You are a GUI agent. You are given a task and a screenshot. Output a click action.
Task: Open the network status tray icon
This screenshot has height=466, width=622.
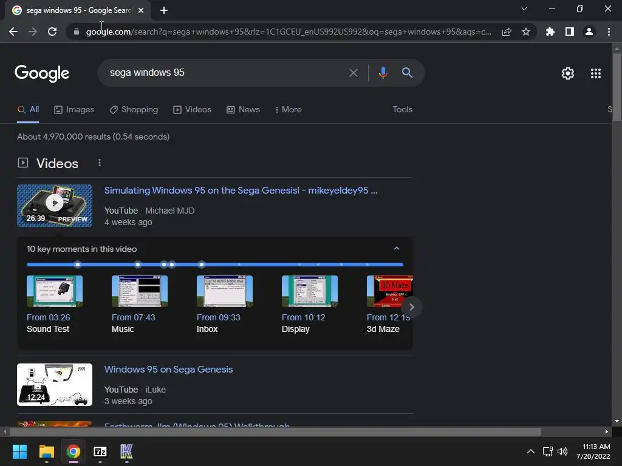tap(548, 451)
